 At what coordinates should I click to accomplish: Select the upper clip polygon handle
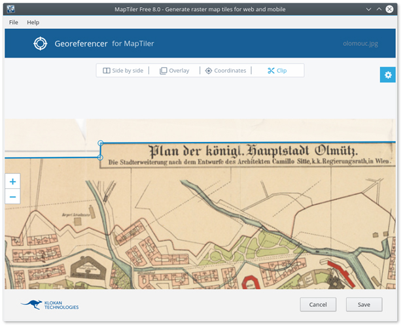coord(101,143)
